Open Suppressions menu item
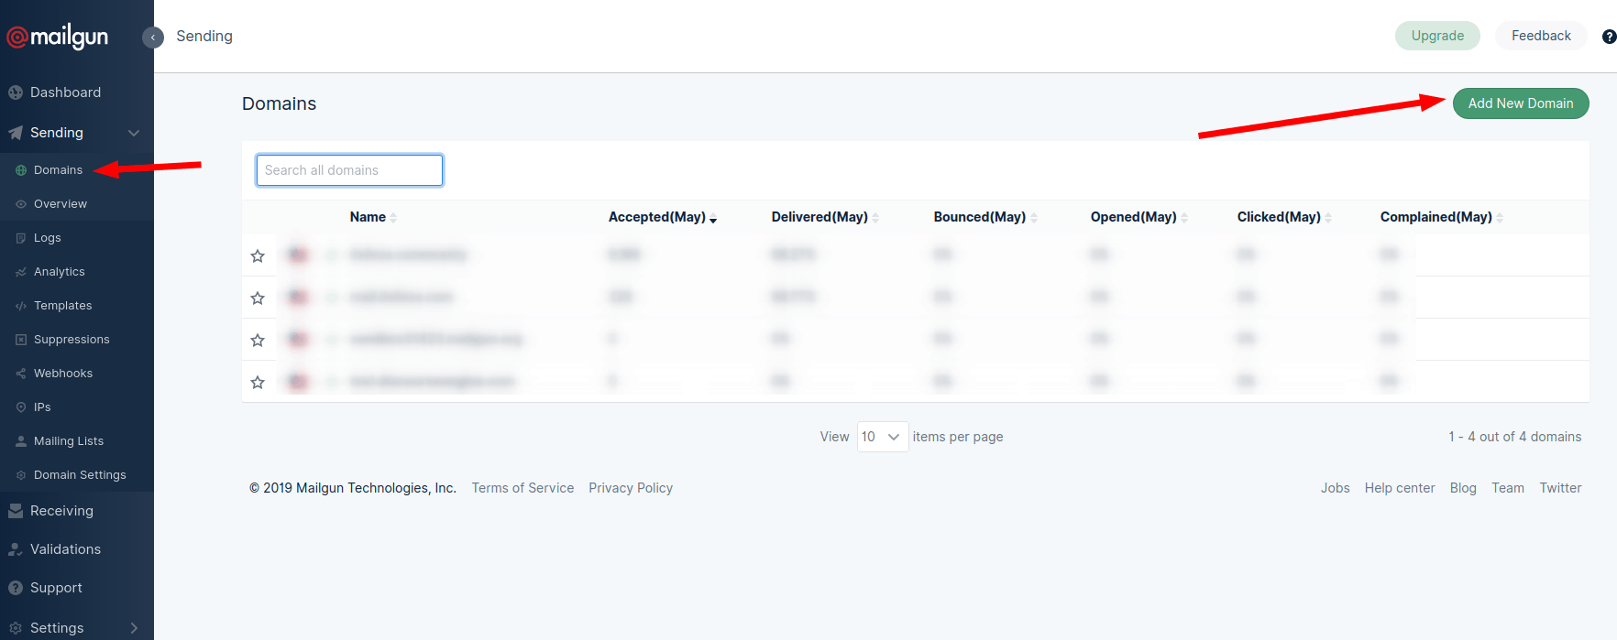Image resolution: width=1617 pixels, height=640 pixels. click(71, 340)
